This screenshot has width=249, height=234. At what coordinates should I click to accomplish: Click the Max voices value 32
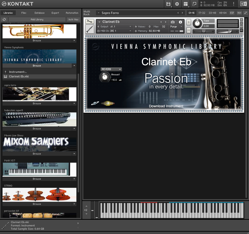point(163,26)
